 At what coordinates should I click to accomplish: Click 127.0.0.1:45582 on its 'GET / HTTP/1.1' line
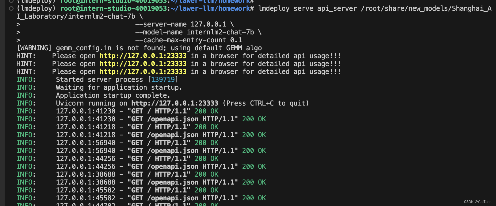point(86,190)
